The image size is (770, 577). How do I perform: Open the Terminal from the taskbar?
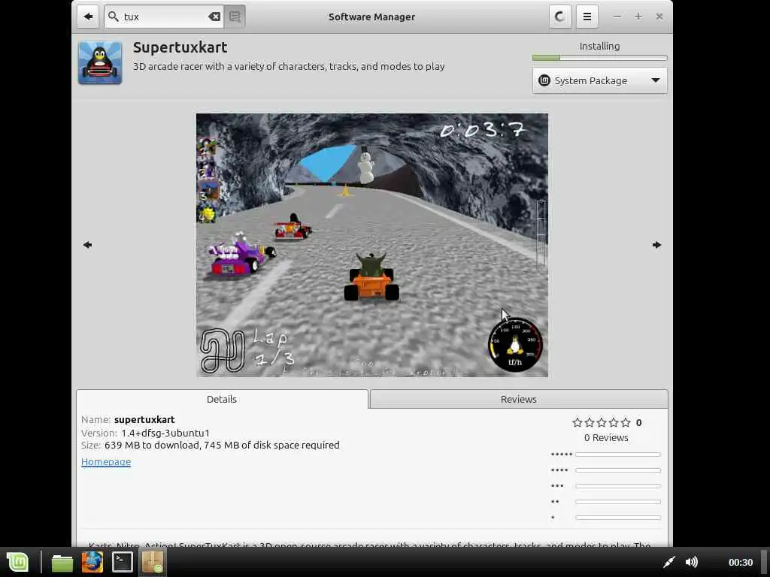(x=123, y=562)
